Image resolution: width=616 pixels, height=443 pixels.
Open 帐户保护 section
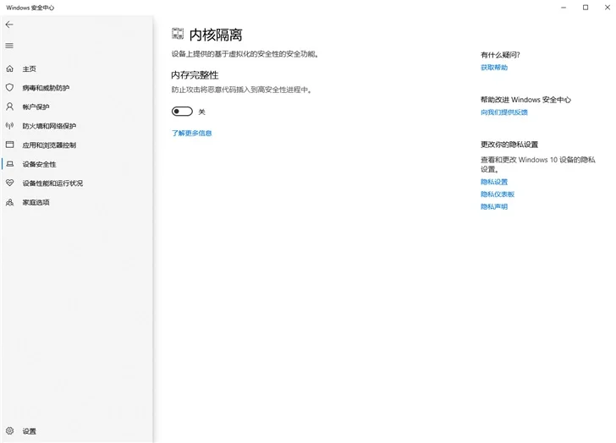click(36, 107)
